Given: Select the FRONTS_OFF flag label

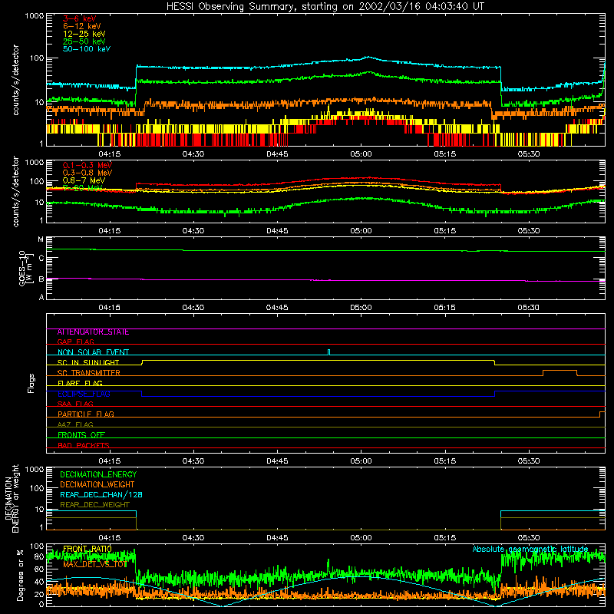Looking at the screenshot, I should pos(81,435).
